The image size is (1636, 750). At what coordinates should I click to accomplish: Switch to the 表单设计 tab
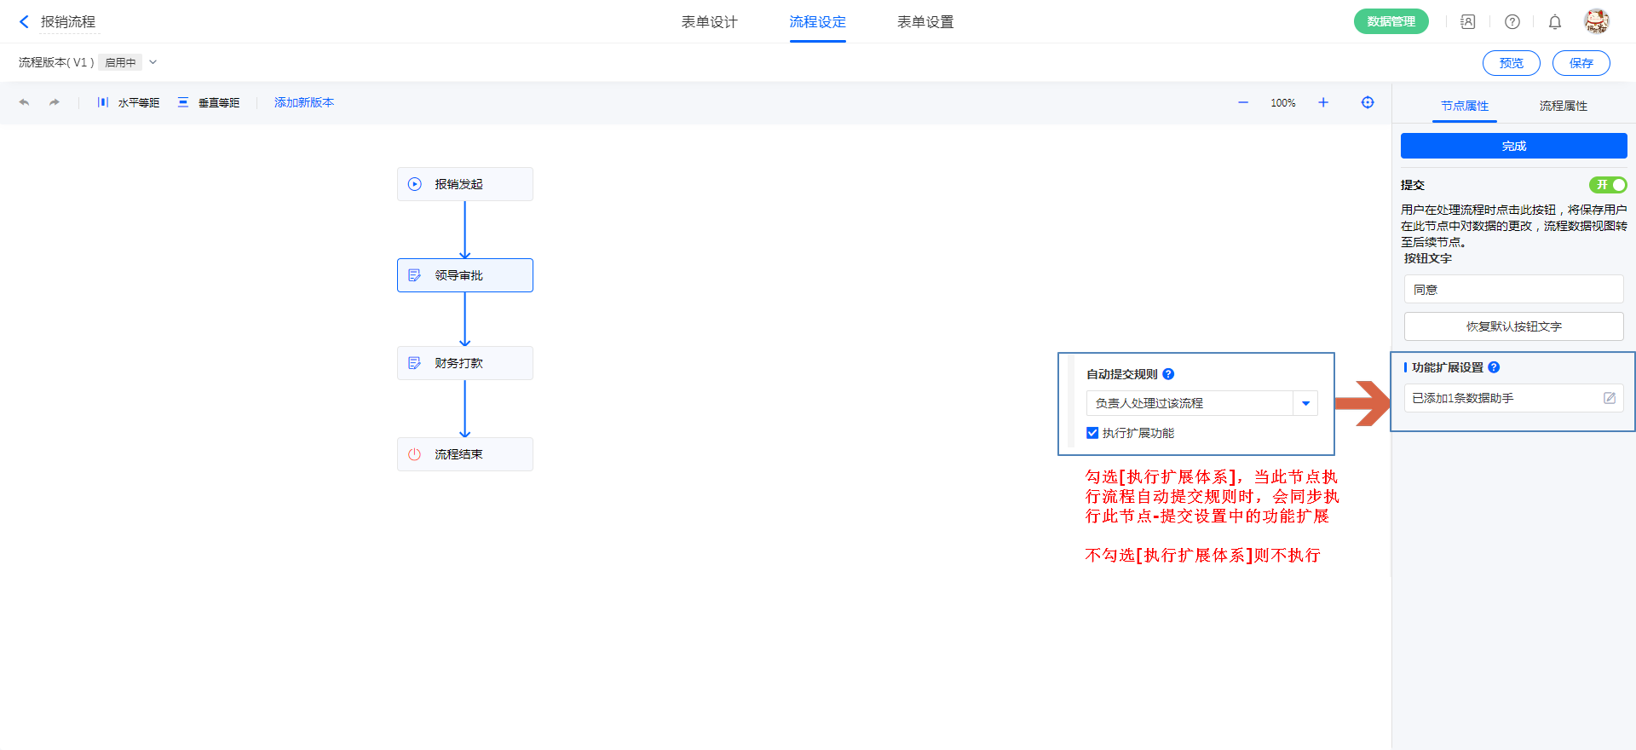tap(709, 22)
